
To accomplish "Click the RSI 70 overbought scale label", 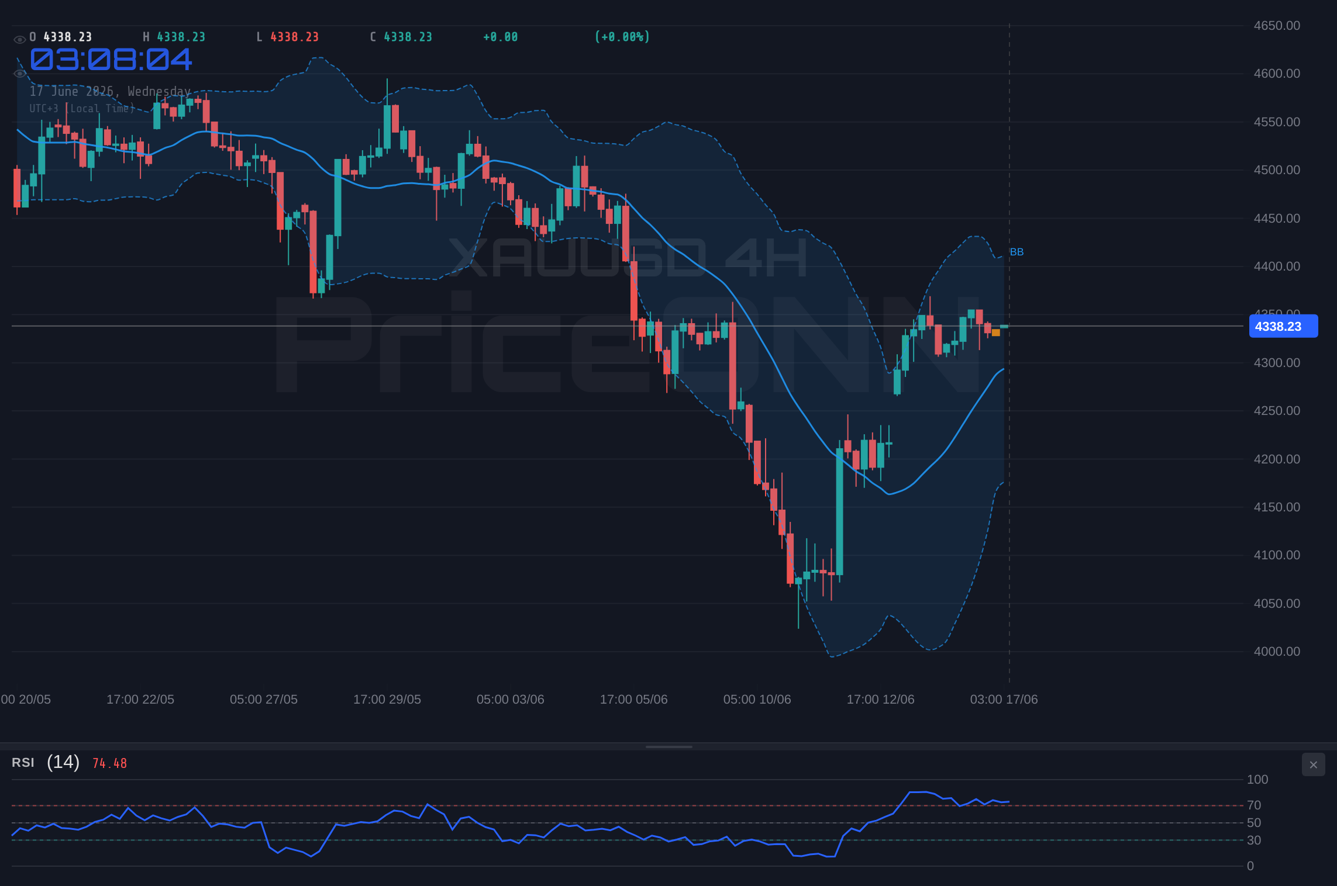I will (1254, 805).
